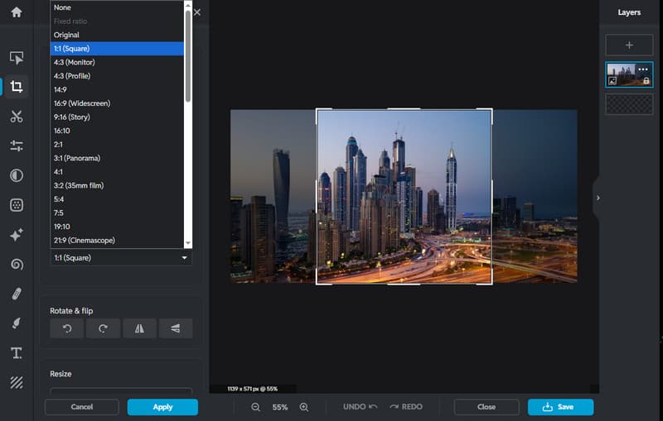
Task: Choose Original aspect ratio
Action: point(117,35)
